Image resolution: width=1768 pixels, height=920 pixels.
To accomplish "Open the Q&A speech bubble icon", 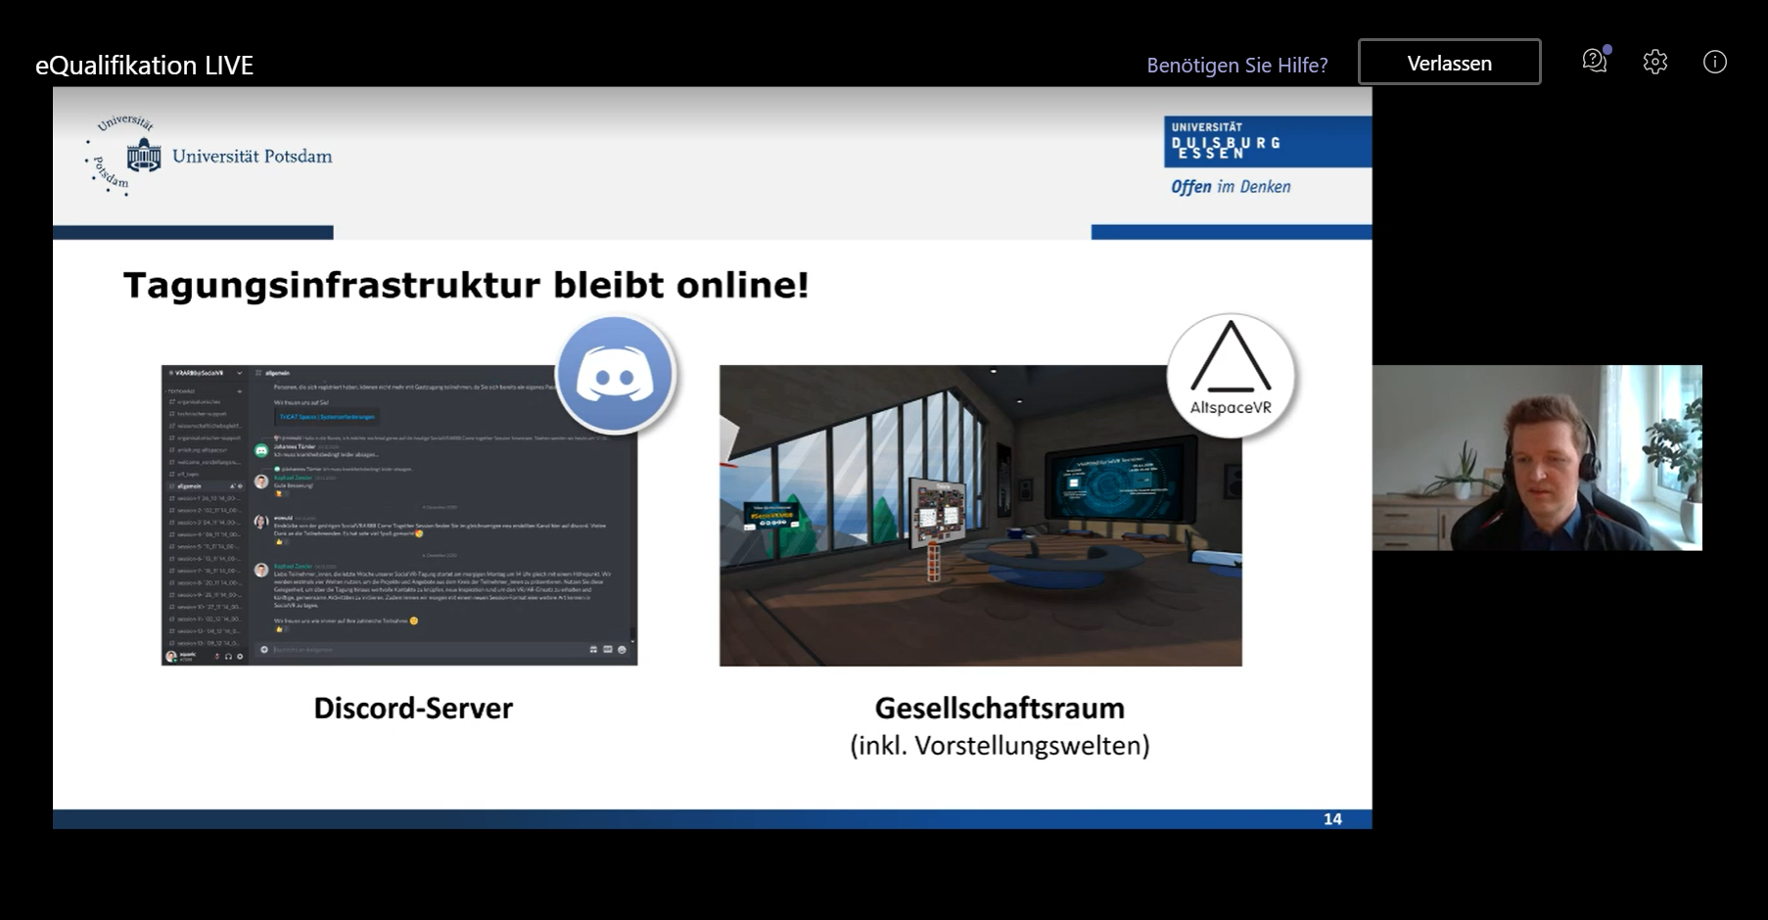I will [x=1594, y=62].
